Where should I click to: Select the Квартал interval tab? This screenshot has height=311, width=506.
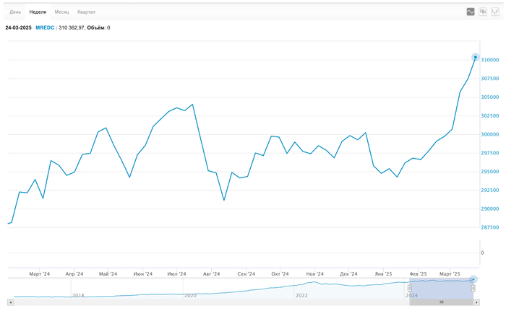[86, 12]
